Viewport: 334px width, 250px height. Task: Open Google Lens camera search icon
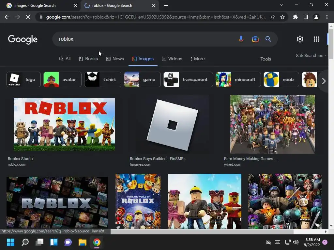(x=255, y=39)
